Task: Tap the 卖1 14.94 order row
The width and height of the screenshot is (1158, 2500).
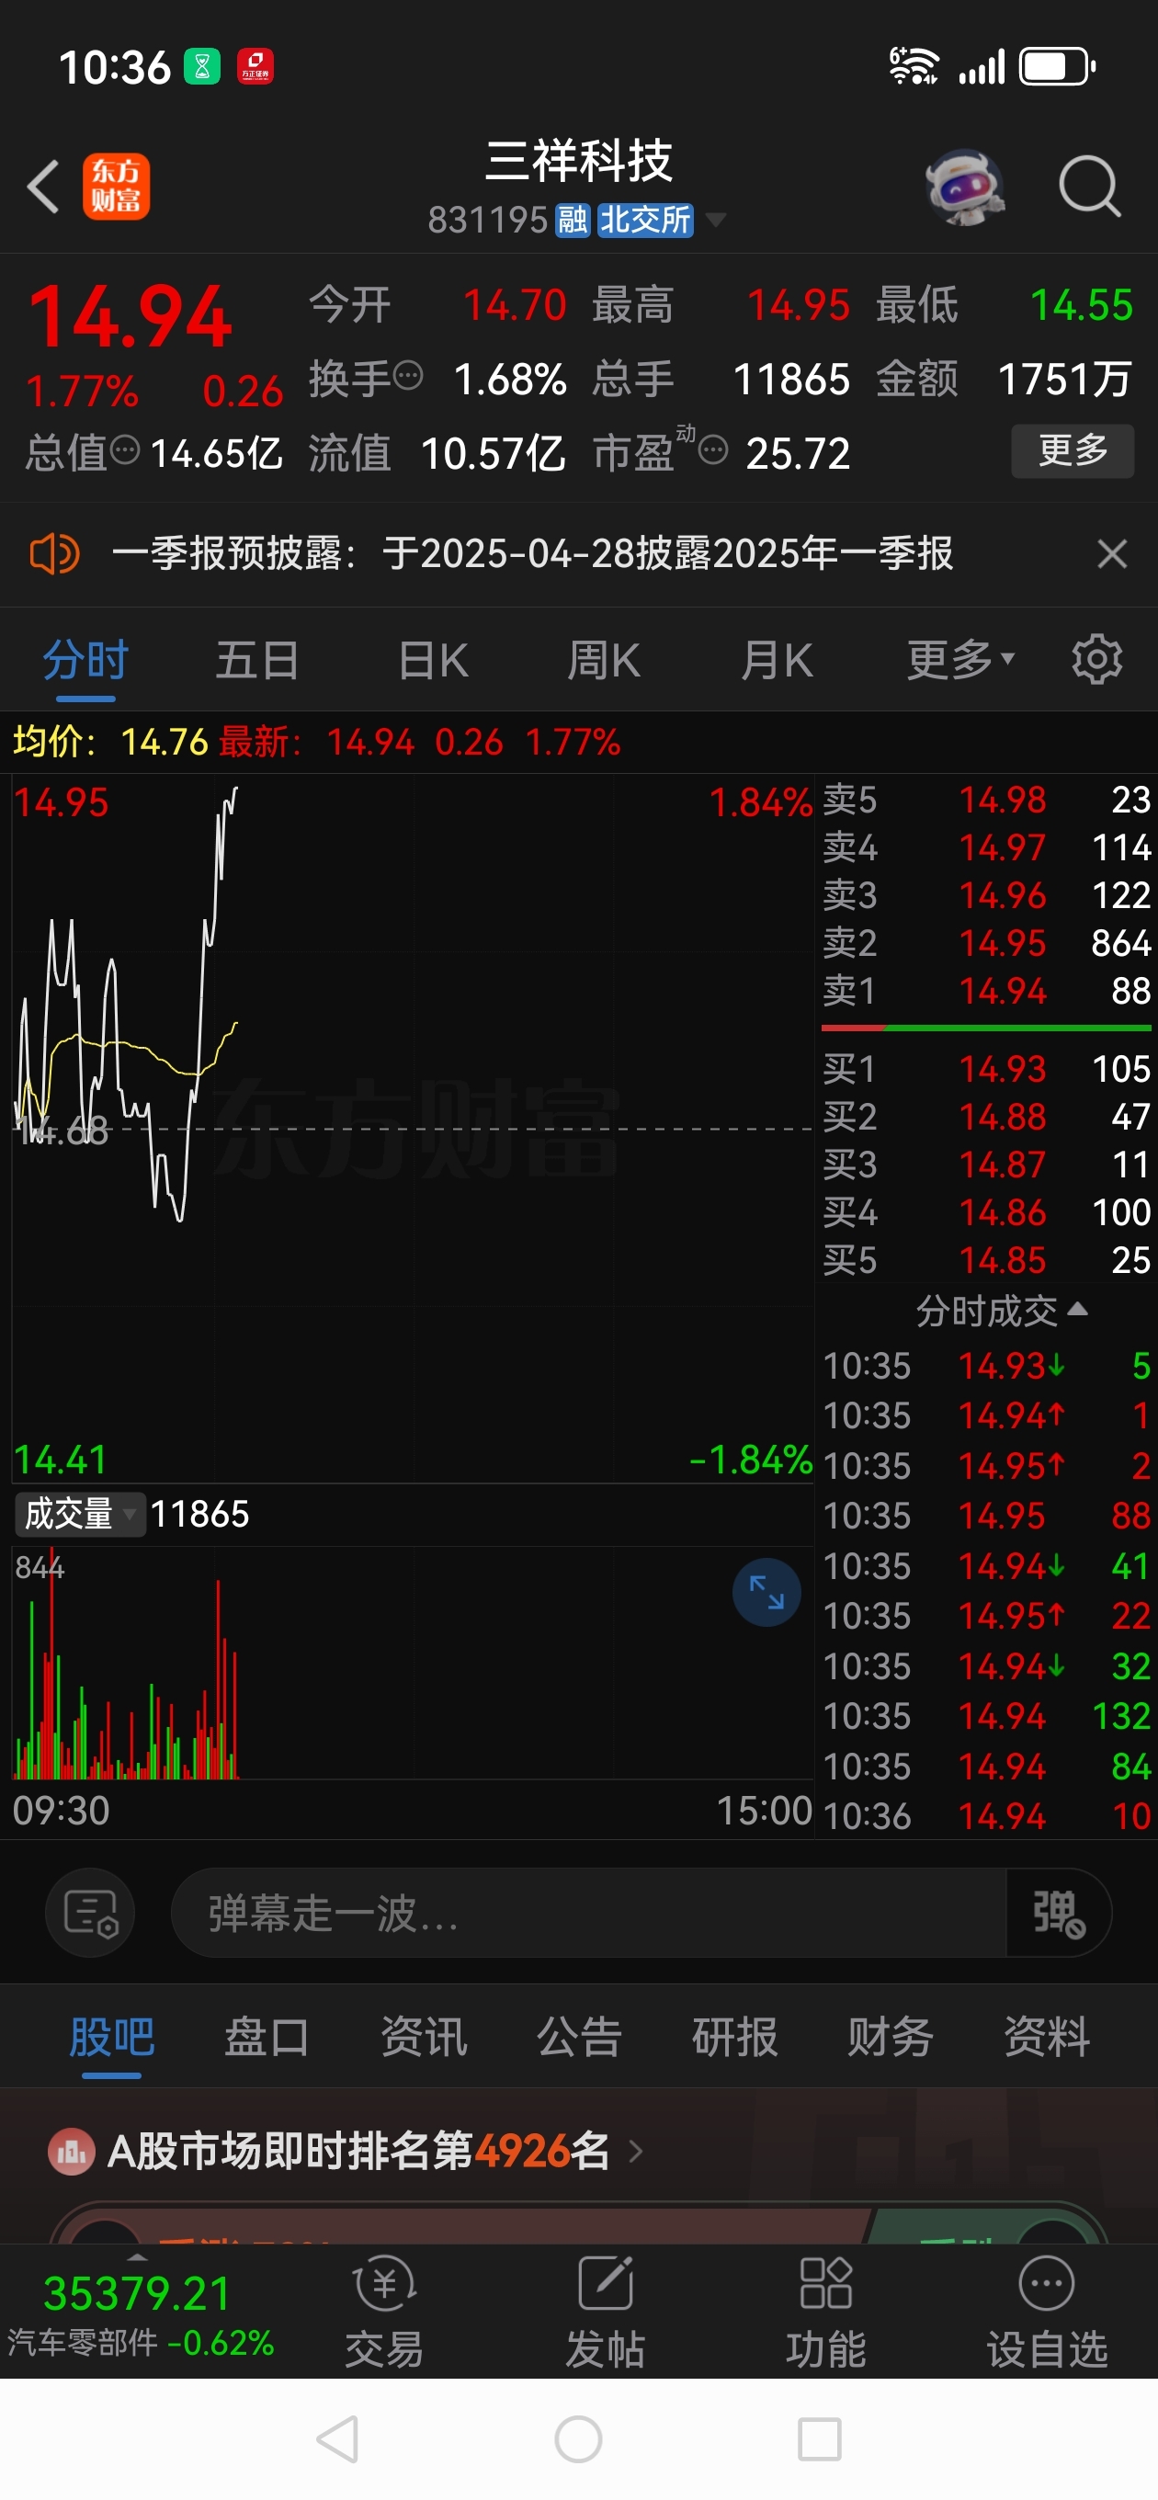Action: point(986,991)
